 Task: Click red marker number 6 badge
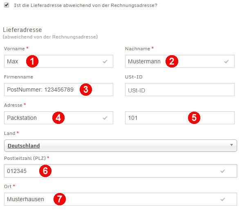pos(45,171)
